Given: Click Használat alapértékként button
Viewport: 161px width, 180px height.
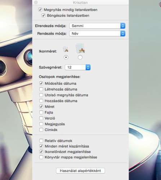Looking at the screenshot, I should (x=80, y=171).
